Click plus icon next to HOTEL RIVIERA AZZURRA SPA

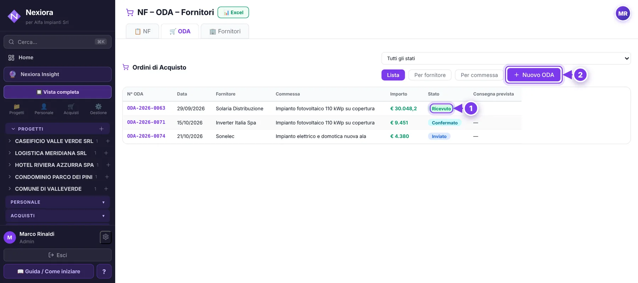(108, 165)
